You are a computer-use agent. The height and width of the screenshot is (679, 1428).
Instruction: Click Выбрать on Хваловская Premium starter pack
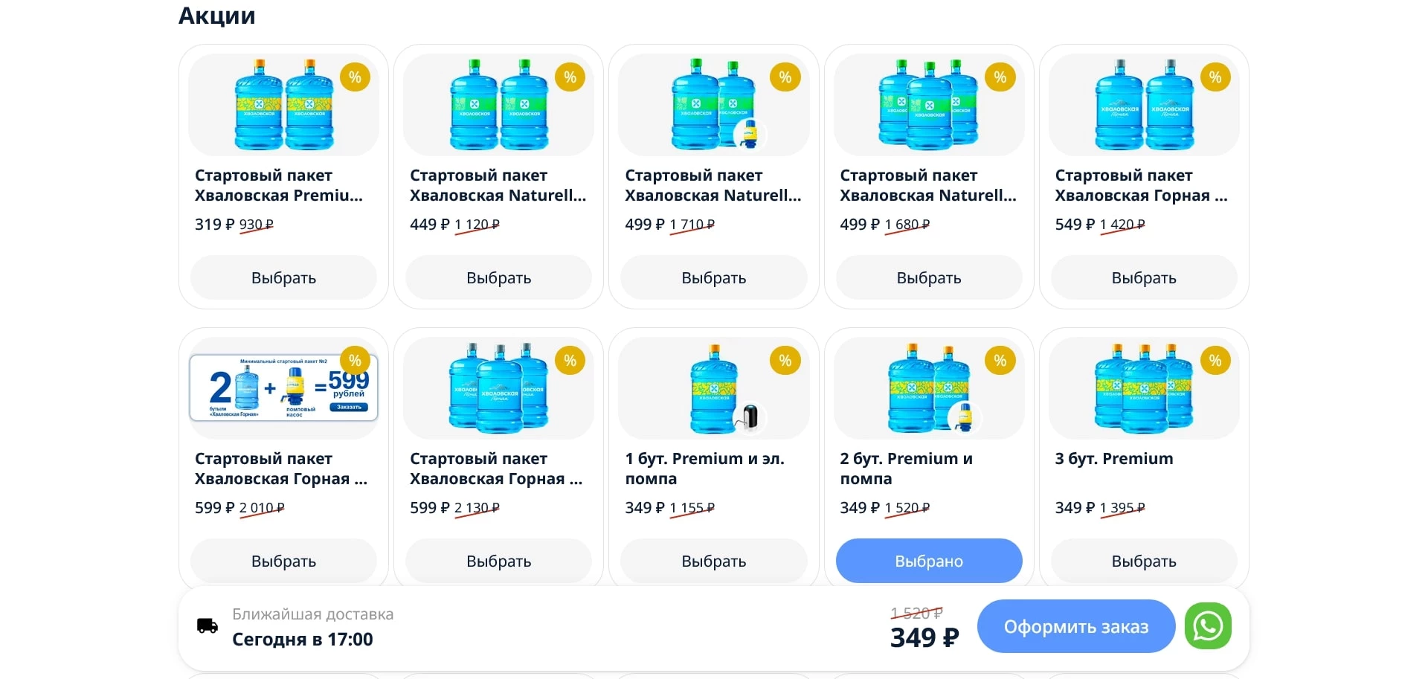(x=283, y=277)
